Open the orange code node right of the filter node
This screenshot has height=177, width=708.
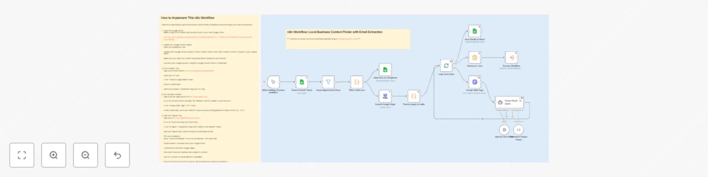357,82
